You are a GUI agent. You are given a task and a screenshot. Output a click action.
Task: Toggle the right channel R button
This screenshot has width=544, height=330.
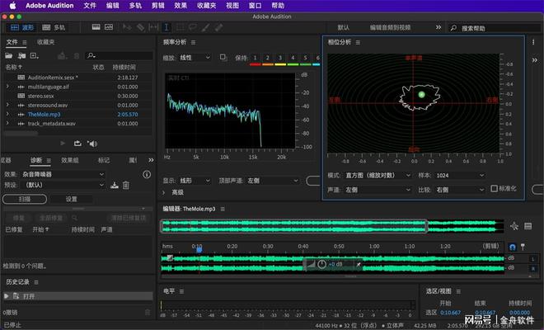click(533, 268)
